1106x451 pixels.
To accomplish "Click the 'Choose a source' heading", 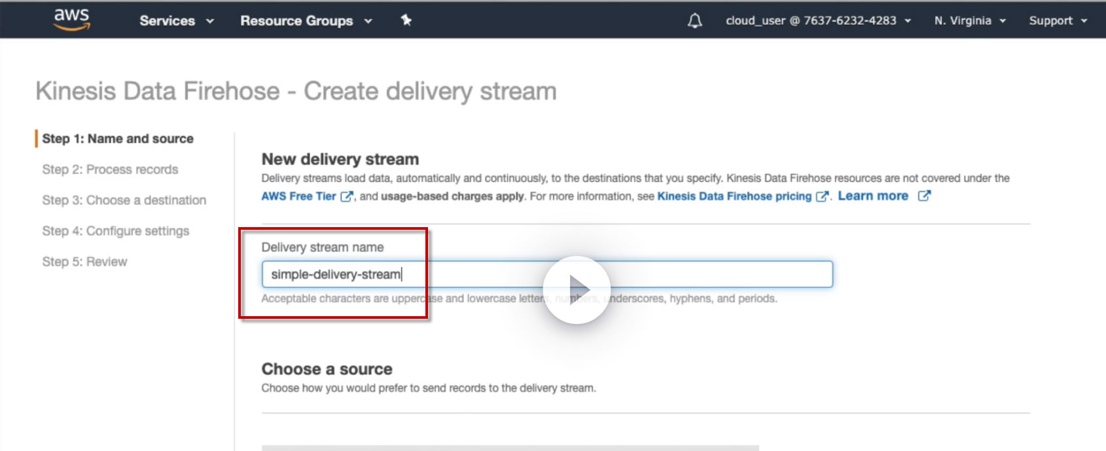I will (x=327, y=369).
